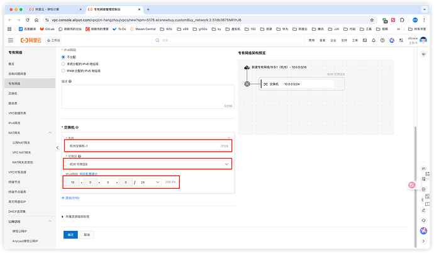
Task: Click the blue 确定 confirm button
Action: [x=70, y=235]
